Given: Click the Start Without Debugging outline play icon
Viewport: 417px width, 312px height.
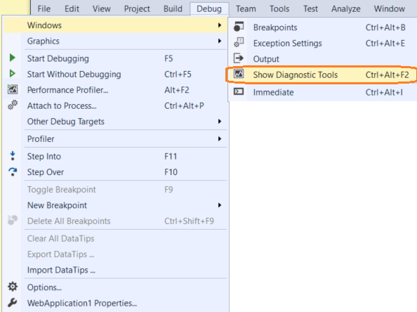Looking at the screenshot, I should click(12, 74).
